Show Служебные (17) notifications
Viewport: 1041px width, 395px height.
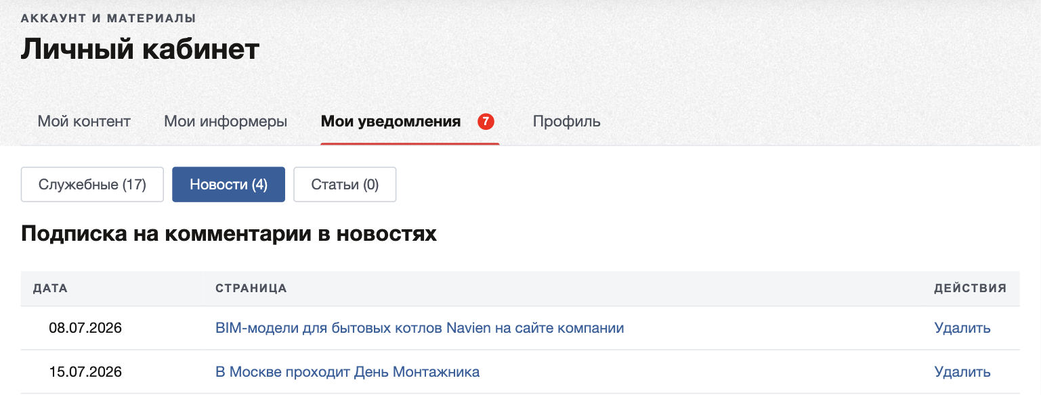tap(92, 185)
